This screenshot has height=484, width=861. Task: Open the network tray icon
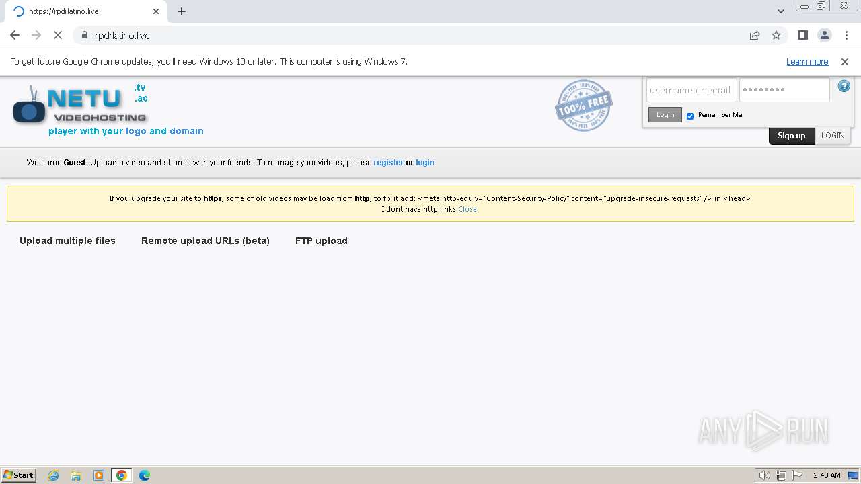click(781, 475)
